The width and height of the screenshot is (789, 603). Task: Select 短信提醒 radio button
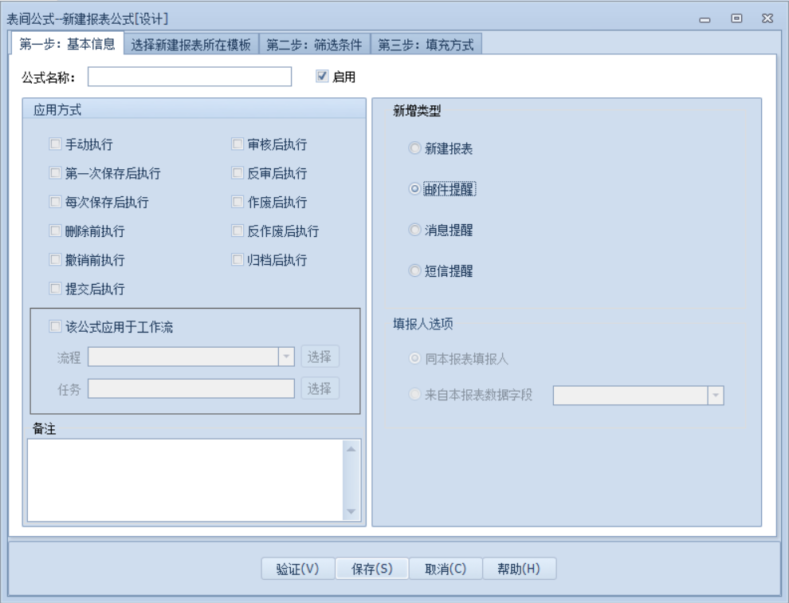click(414, 271)
